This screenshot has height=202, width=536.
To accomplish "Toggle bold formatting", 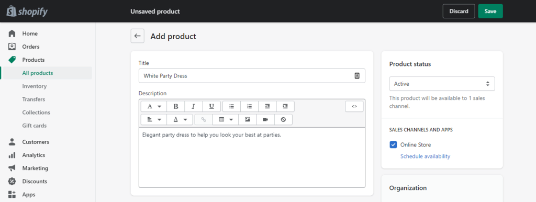I will (176, 106).
